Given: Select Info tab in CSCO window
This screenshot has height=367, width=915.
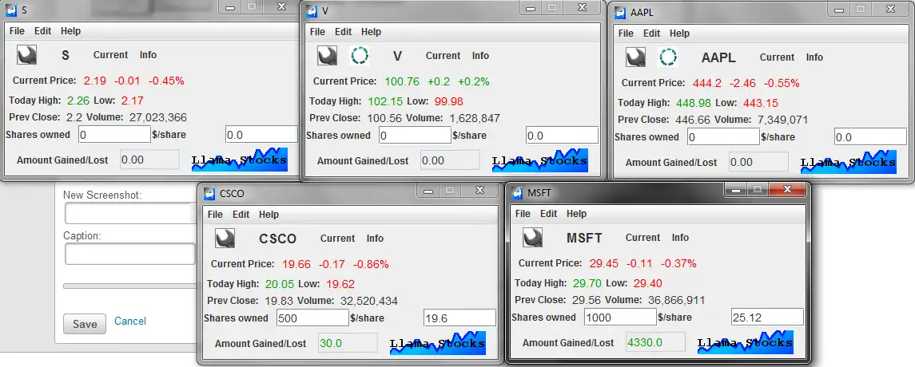Looking at the screenshot, I should point(376,239).
